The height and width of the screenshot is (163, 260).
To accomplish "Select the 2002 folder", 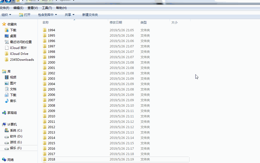I will point(51,73).
